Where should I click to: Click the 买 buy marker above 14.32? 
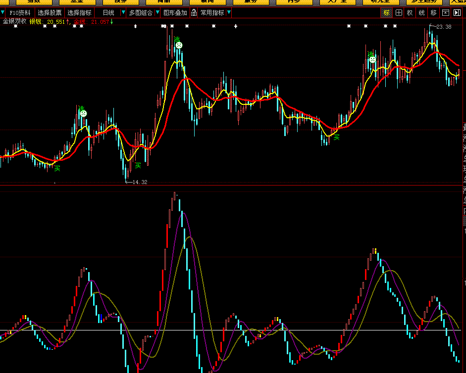pos(138,165)
